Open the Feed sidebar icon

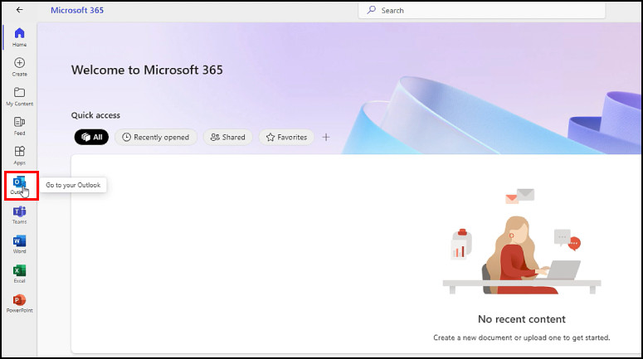click(19, 126)
